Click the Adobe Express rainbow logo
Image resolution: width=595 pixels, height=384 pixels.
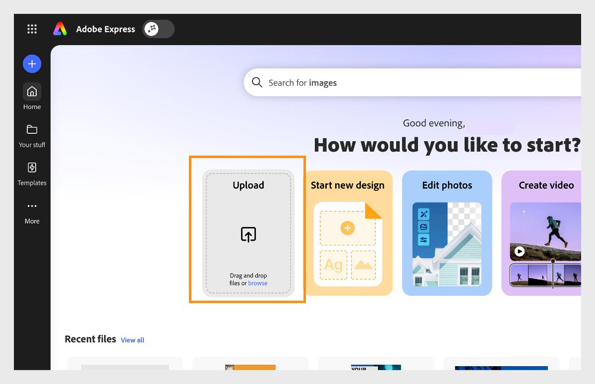click(x=60, y=29)
